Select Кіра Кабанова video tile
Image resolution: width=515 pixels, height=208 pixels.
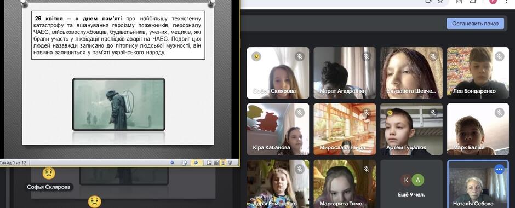[278, 129]
